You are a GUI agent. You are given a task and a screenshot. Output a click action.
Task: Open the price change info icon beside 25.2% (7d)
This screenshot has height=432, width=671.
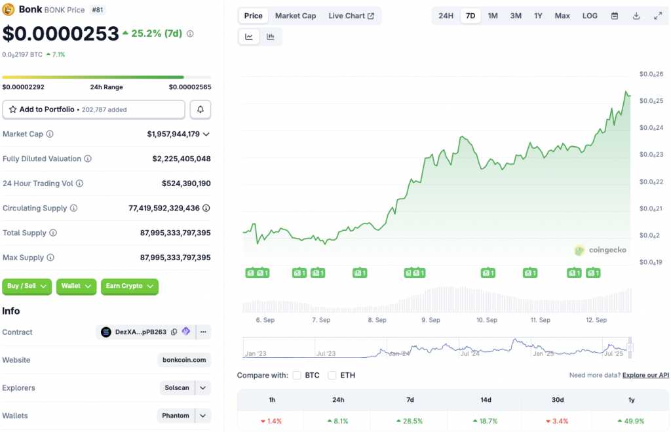point(190,33)
